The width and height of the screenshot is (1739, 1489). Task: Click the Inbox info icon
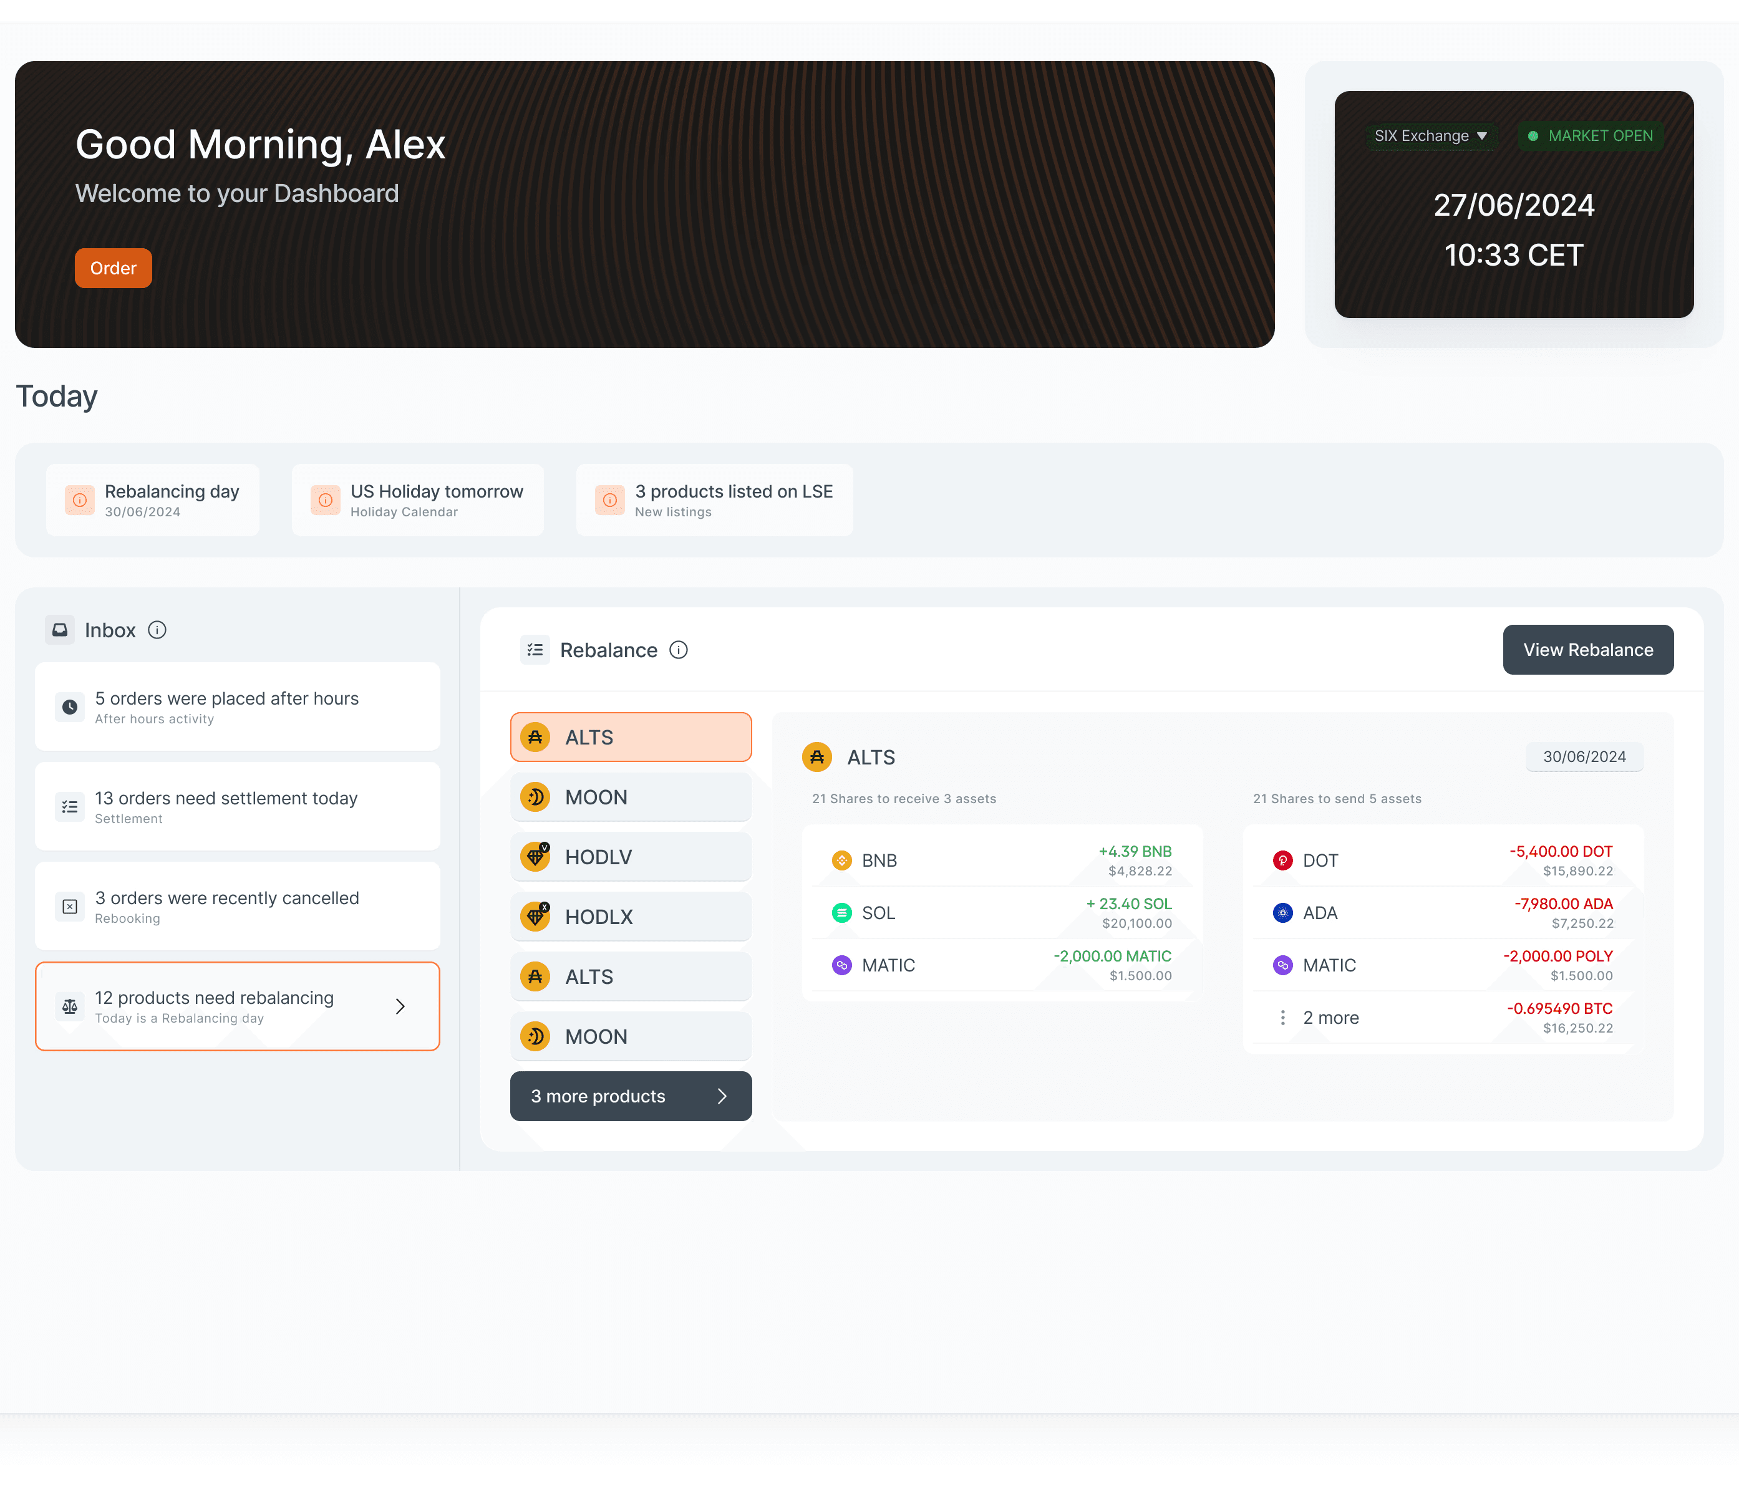157,630
